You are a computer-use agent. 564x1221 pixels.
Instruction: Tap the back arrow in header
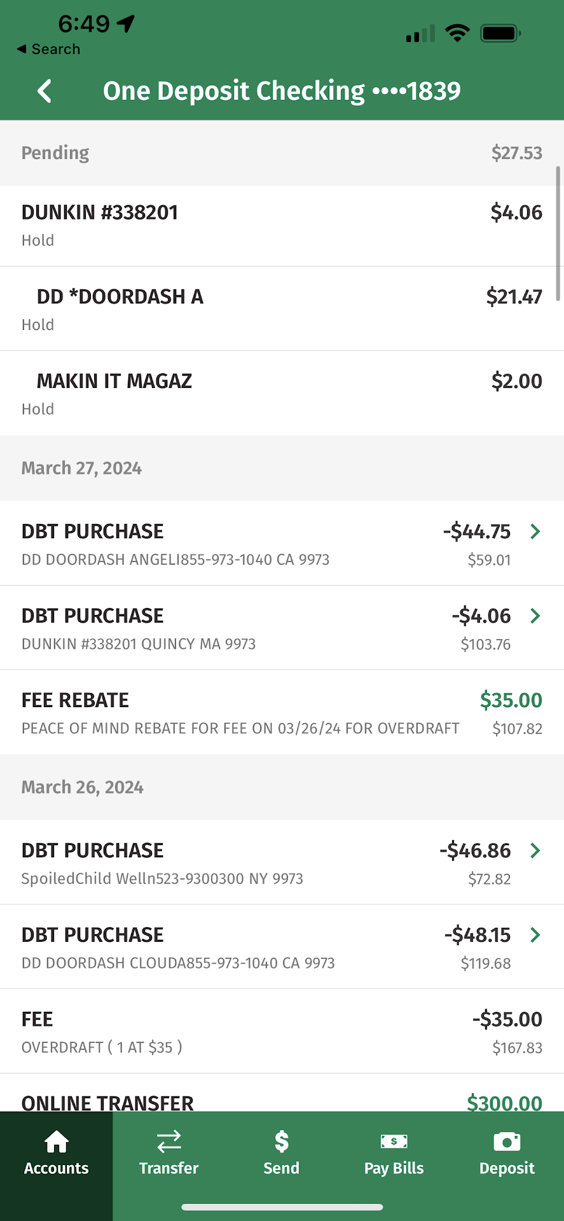(x=45, y=91)
